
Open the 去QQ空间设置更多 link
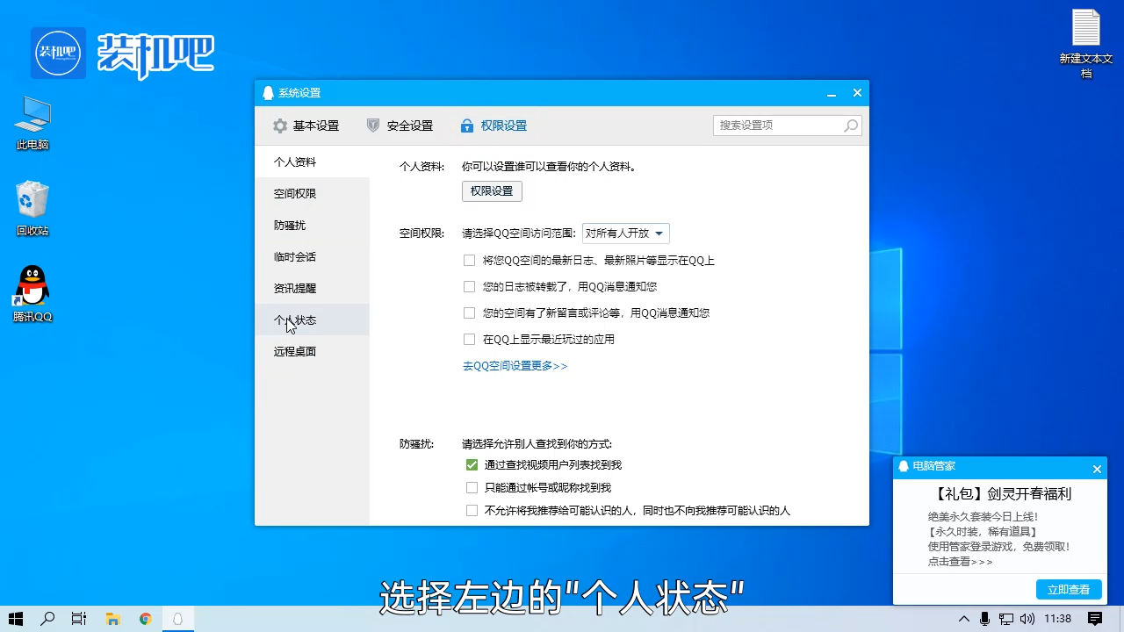[x=514, y=366]
